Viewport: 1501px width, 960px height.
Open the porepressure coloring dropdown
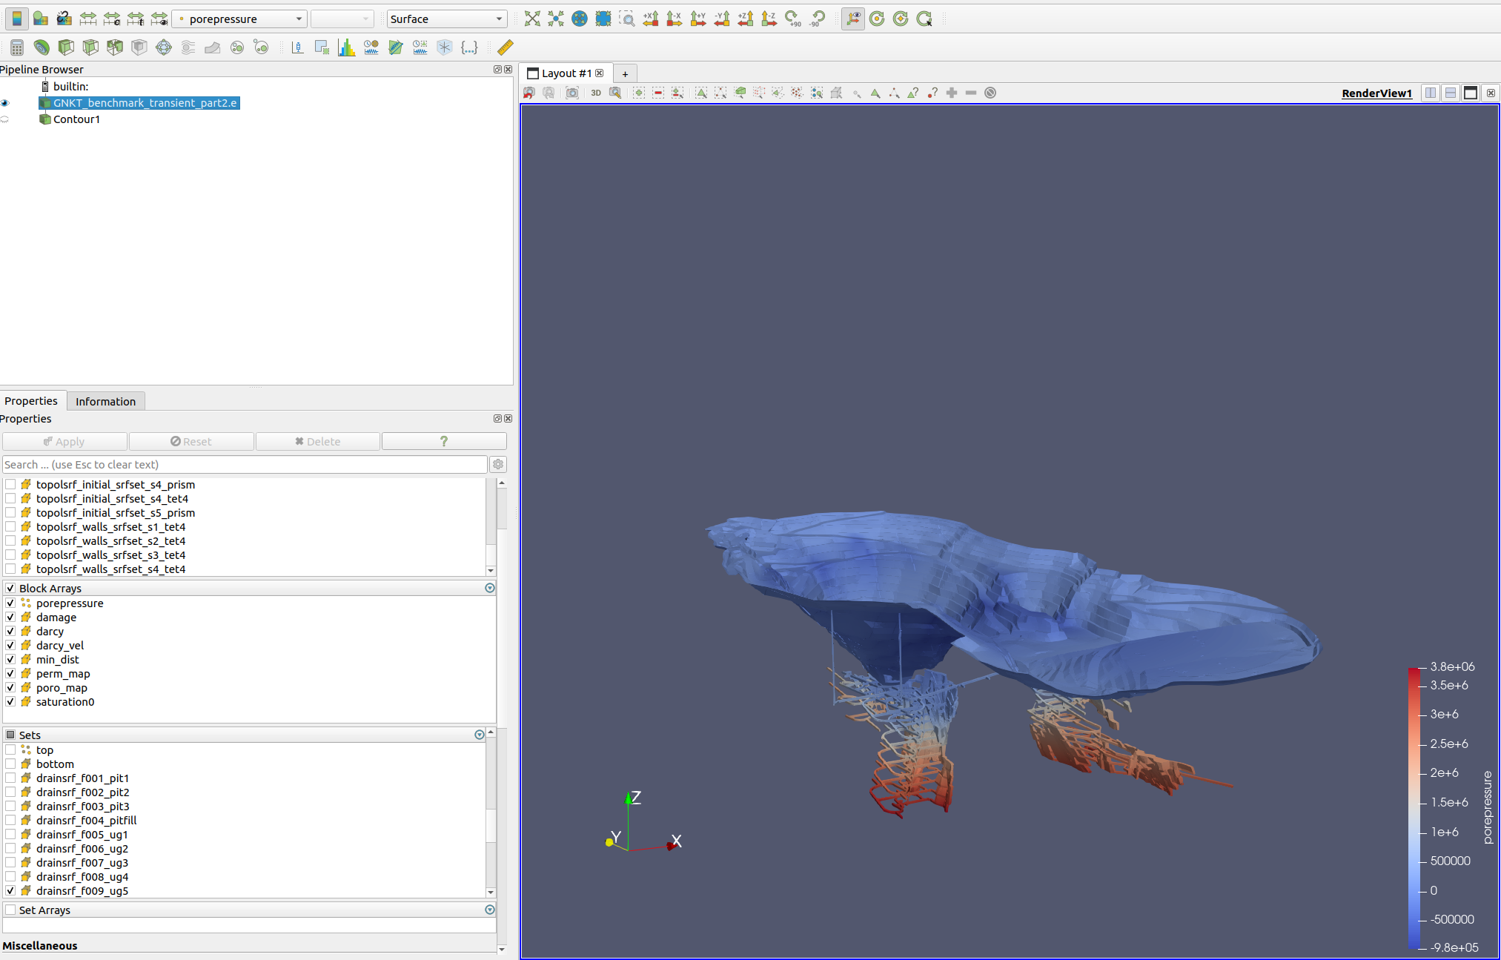239,19
